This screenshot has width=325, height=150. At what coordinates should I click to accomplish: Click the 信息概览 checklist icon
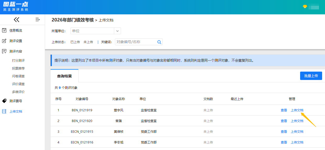4,30
